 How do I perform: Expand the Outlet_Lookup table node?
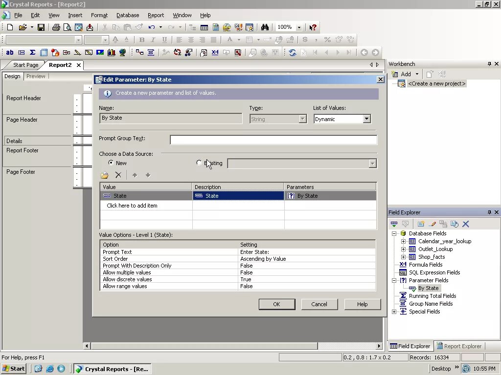(x=403, y=249)
